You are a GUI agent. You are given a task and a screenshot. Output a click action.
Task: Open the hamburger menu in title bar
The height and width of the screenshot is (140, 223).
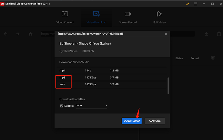point(196,4)
